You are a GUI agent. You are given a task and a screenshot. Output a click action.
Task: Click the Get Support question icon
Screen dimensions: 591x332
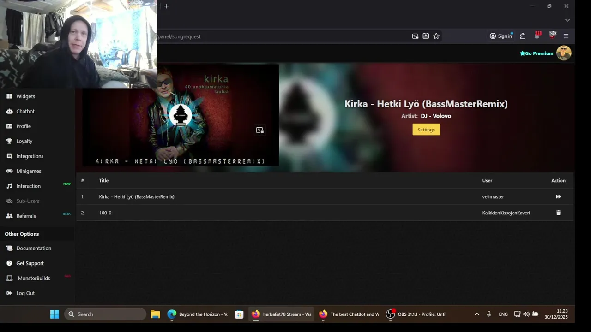(9, 263)
